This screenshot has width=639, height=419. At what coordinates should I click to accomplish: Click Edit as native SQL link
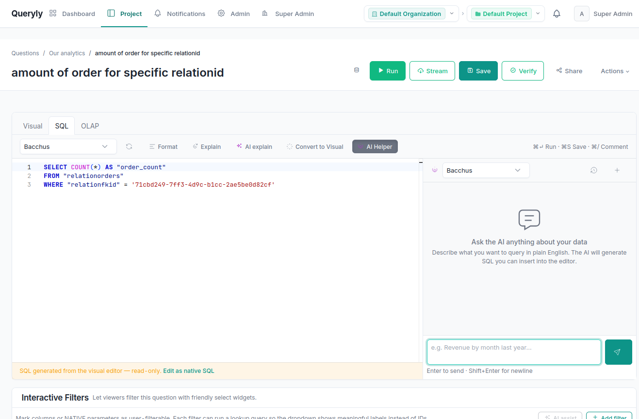188,371
